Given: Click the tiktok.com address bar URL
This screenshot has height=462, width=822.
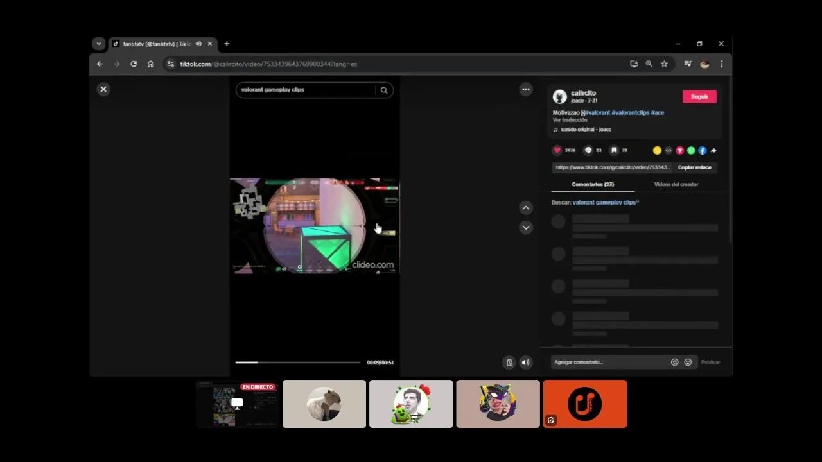Looking at the screenshot, I should coord(268,64).
